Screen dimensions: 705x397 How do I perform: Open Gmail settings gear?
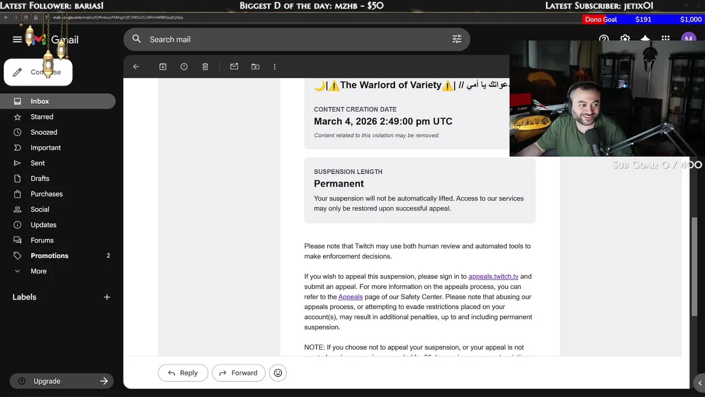pos(625,40)
